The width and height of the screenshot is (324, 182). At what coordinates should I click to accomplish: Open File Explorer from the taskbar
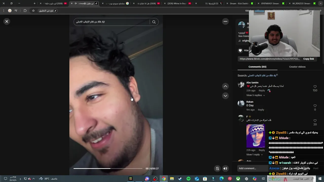pos(172,179)
